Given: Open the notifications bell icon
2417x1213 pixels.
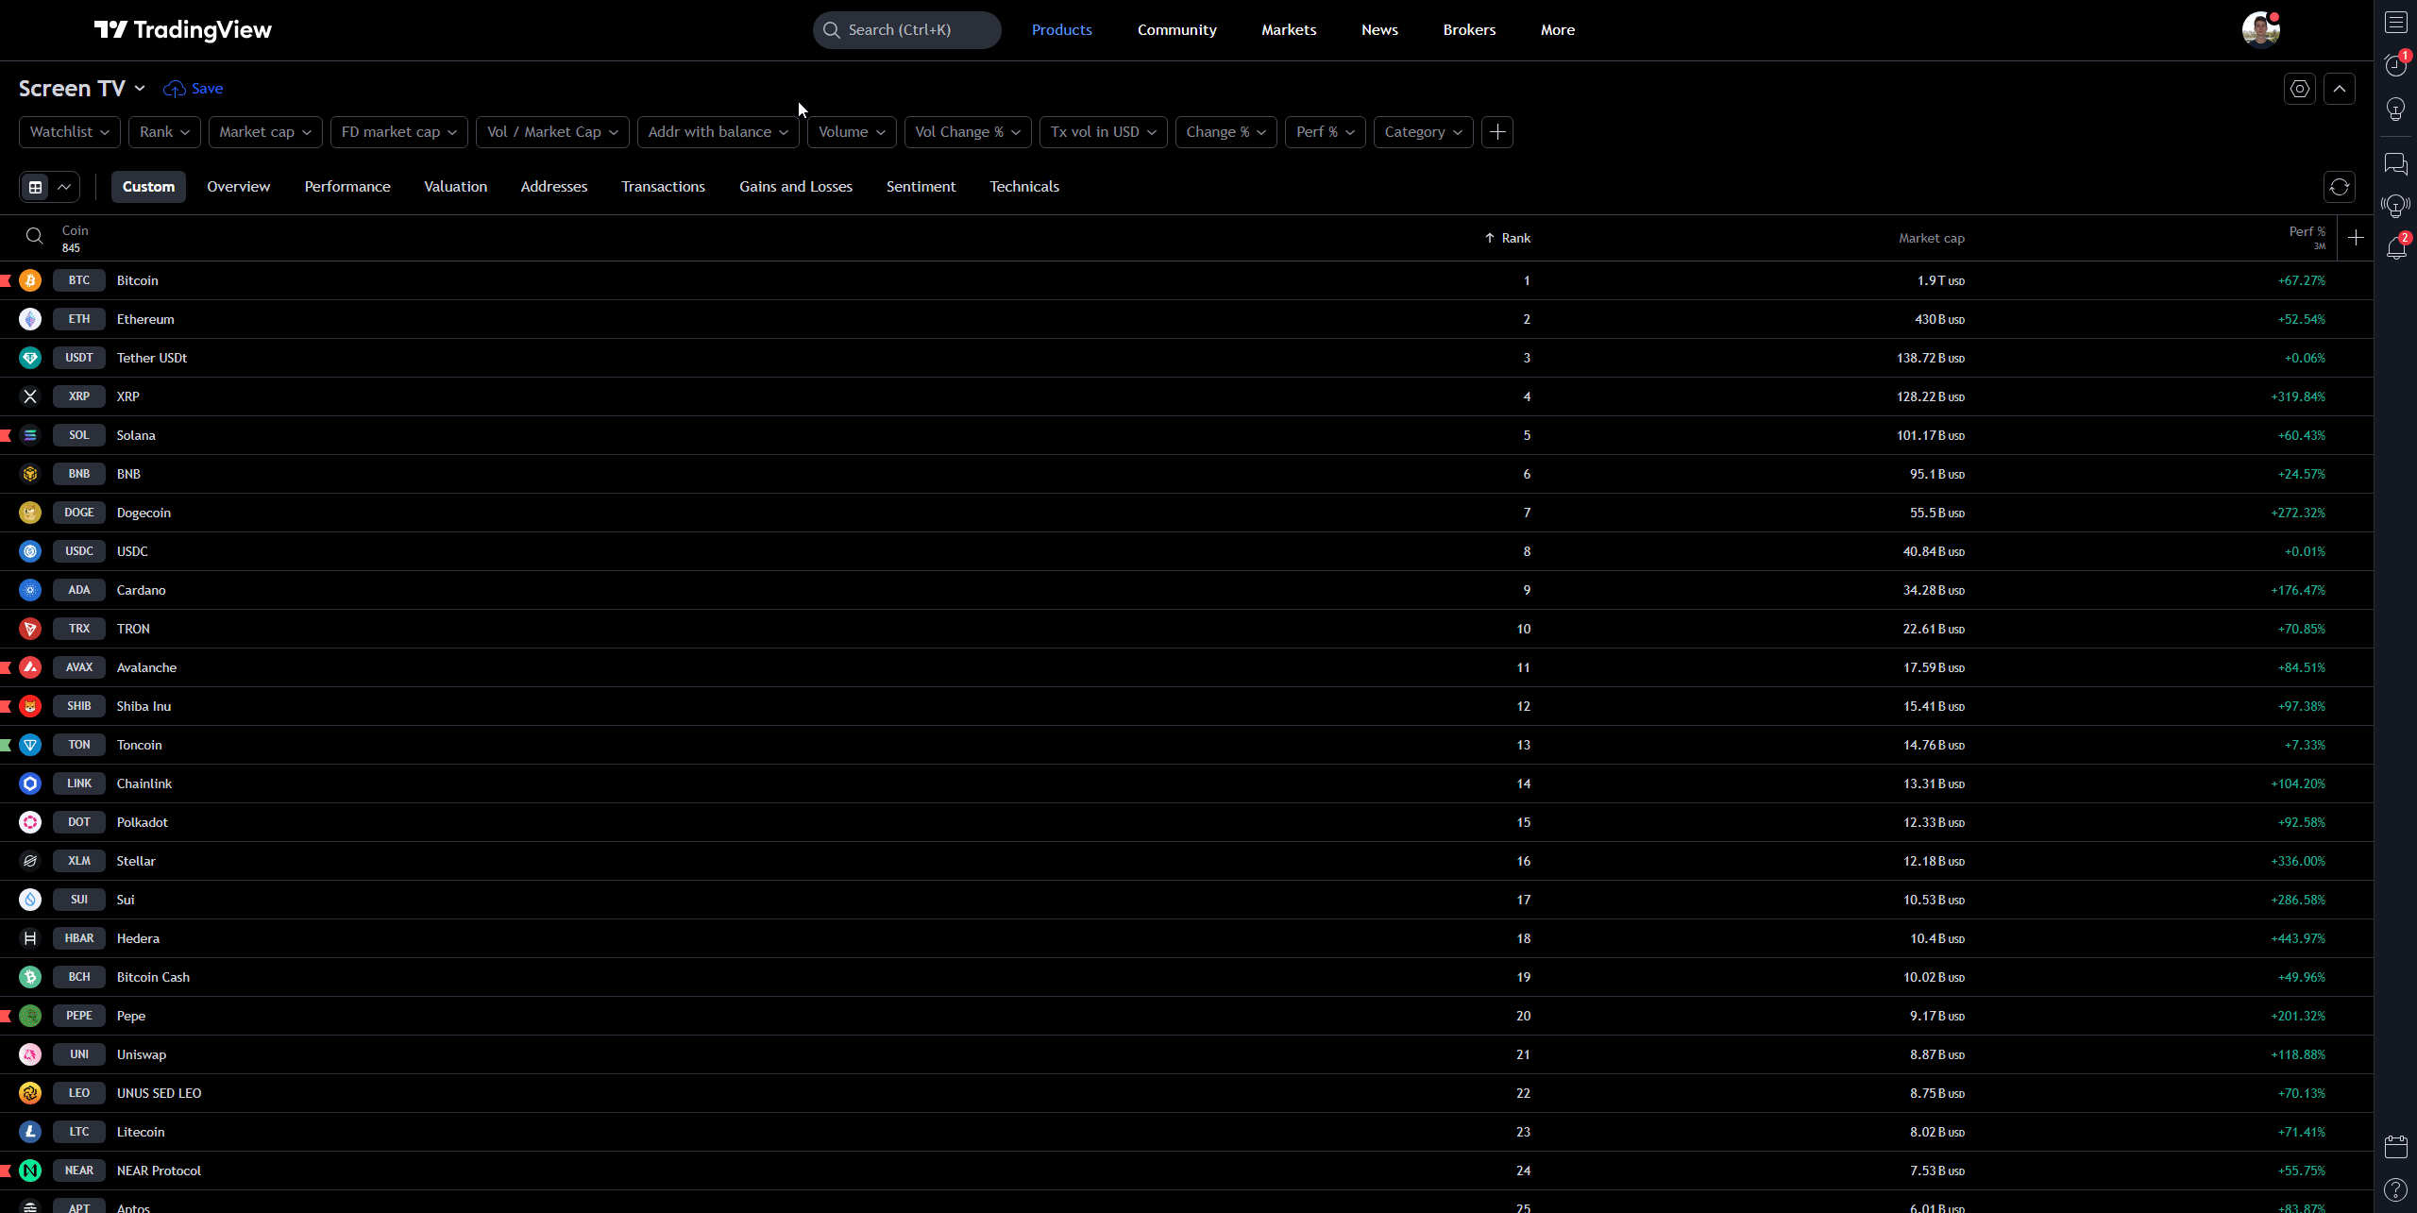Looking at the screenshot, I should click(x=2396, y=248).
